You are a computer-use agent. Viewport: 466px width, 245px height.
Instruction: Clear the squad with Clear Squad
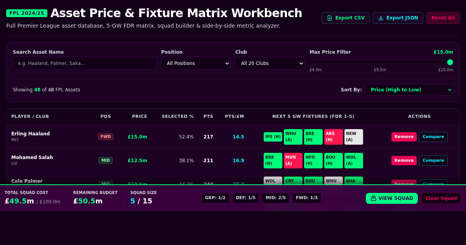click(x=441, y=198)
